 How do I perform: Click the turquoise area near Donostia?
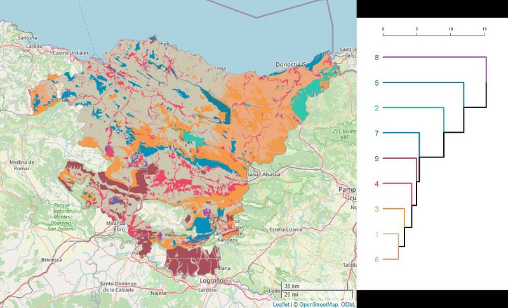[x=310, y=102]
